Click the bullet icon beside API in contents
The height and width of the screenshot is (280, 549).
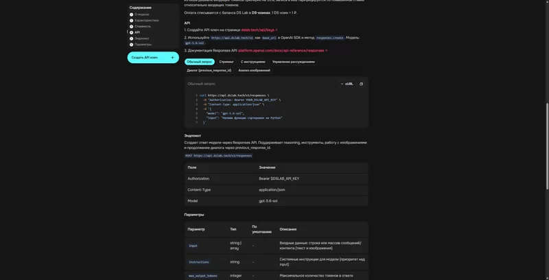131,32
